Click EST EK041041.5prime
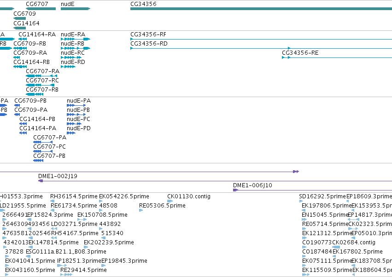 pyautogui.click(x=7, y=265)
